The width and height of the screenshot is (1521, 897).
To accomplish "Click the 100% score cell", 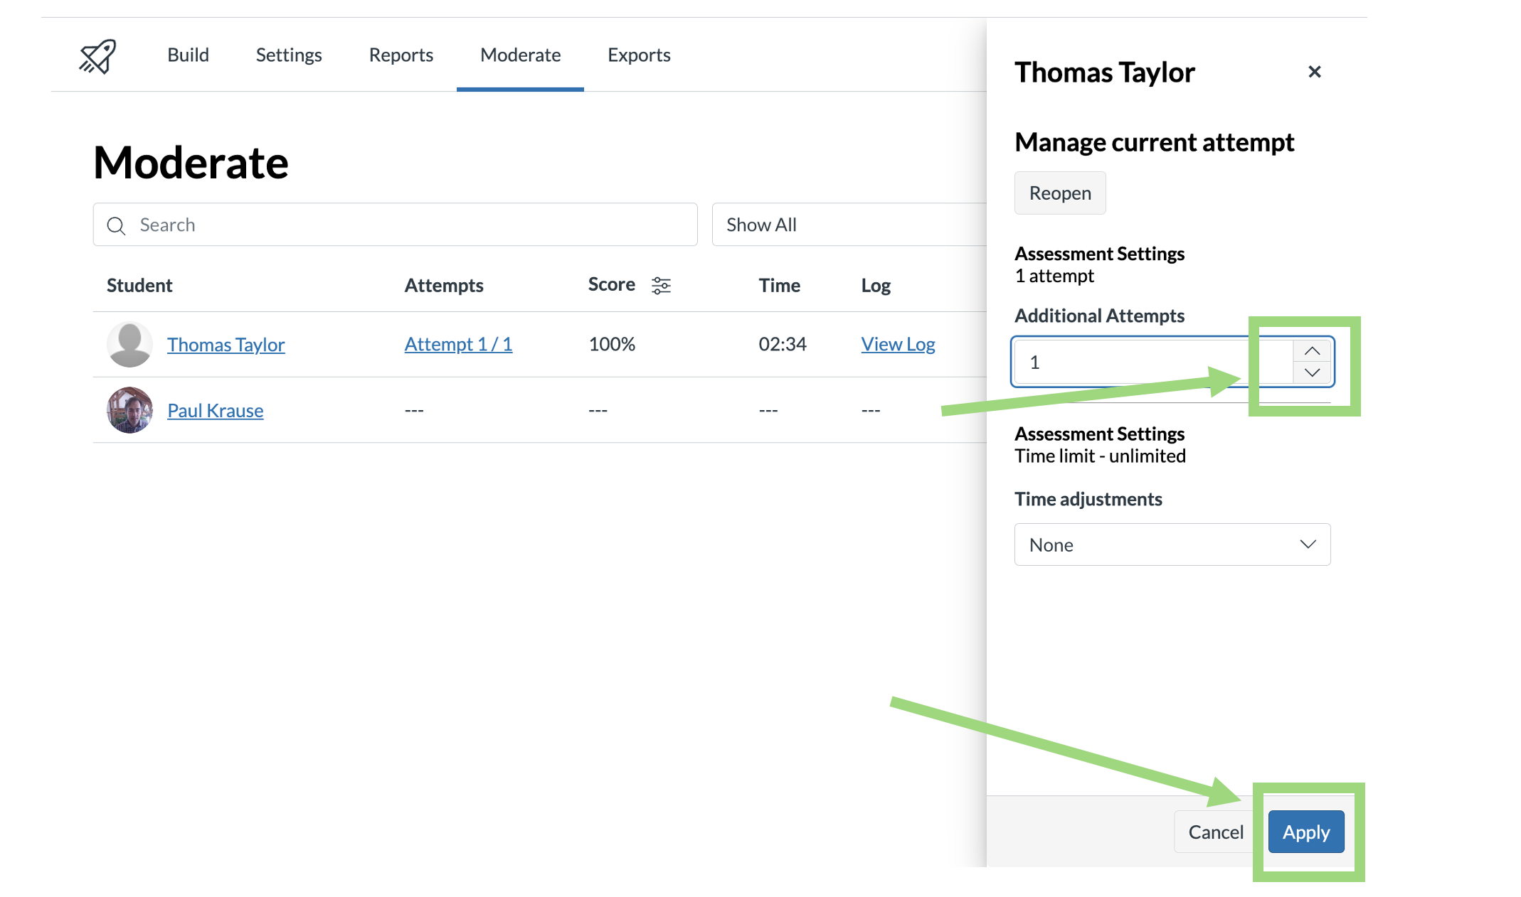I will click(x=612, y=344).
